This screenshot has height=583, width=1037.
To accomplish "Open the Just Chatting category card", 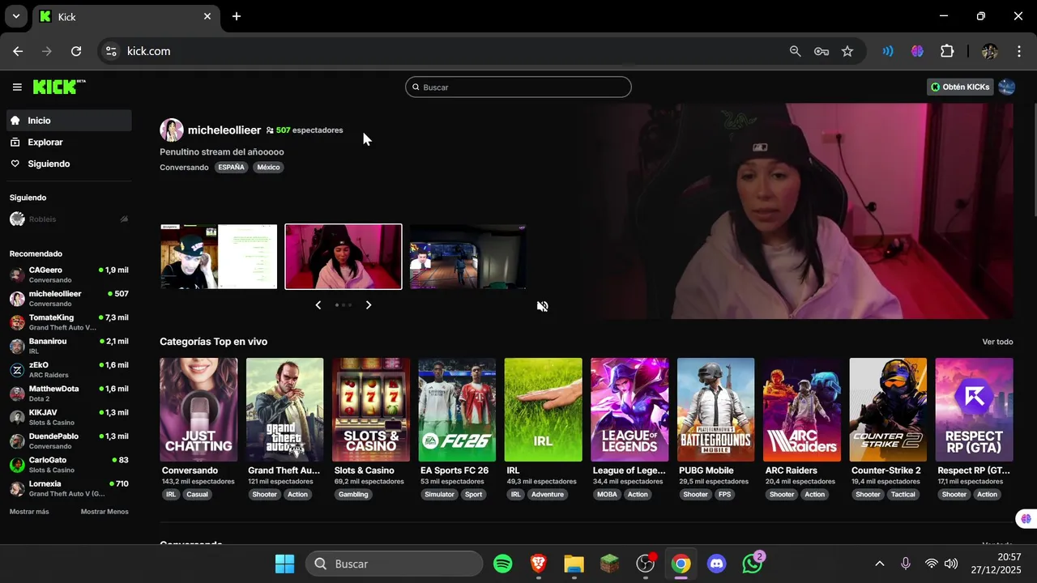I will point(198,410).
